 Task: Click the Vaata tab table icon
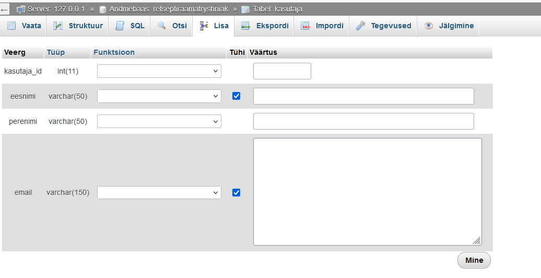point(11,26)
